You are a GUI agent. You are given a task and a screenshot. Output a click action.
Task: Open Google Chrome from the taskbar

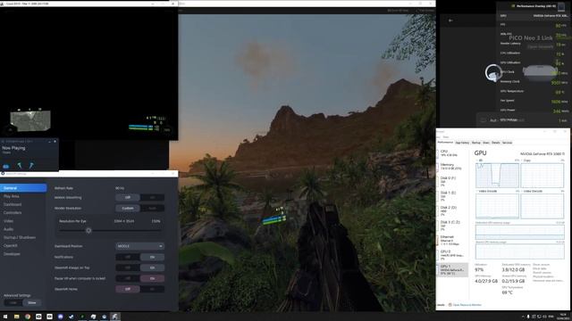pyautogui.click(x=28, y=317)
